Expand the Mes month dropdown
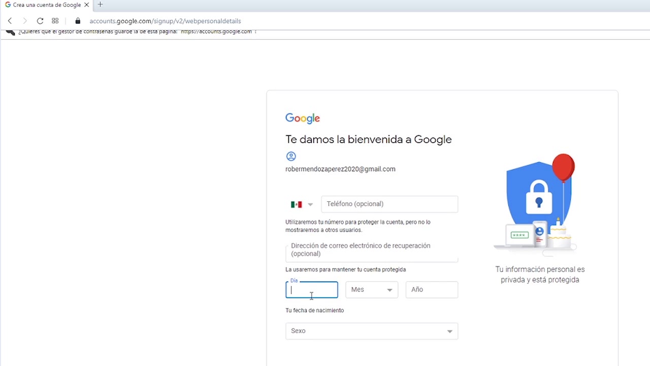The image size is (650, 366). tap(372, 290)
